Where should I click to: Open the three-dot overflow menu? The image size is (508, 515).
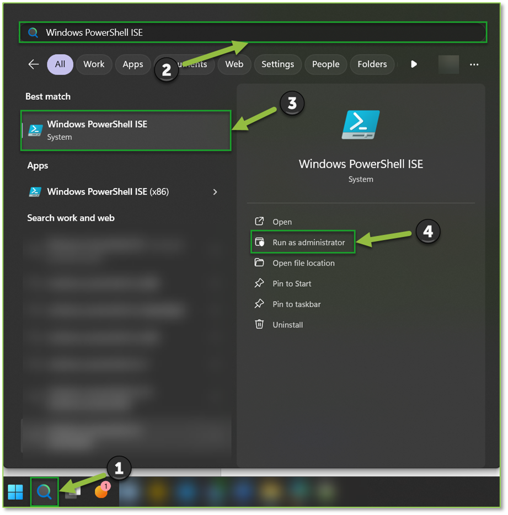pos(474,64)
